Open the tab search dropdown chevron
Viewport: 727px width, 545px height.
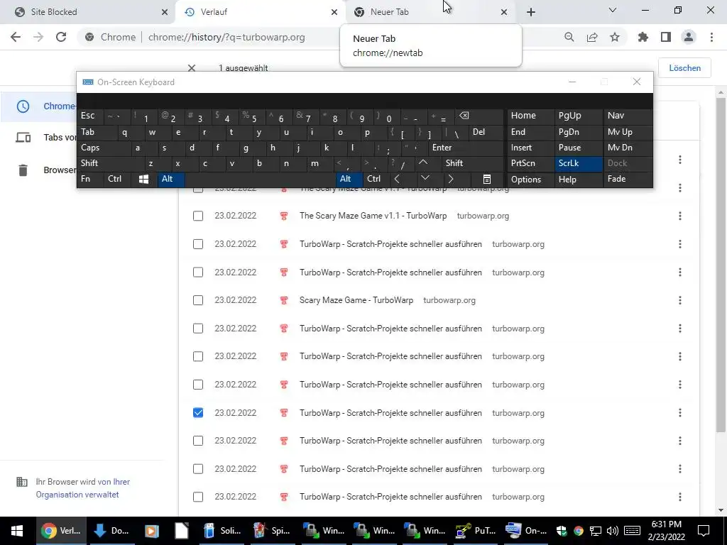[x=613, y=10]
